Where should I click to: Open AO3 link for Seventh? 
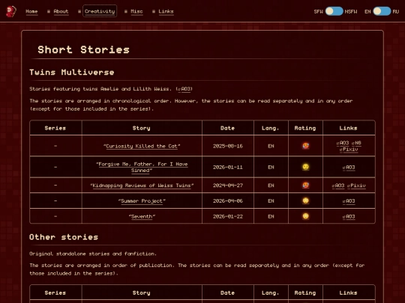tap(349, 217)
